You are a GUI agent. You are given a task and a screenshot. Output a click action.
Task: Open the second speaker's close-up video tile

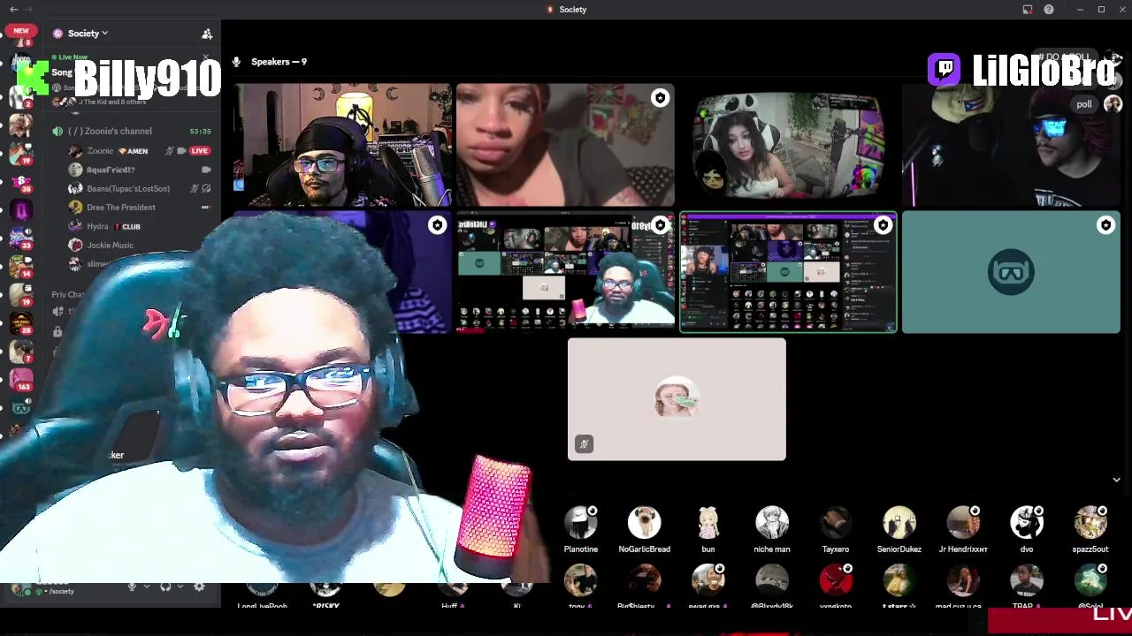[565, 146]
